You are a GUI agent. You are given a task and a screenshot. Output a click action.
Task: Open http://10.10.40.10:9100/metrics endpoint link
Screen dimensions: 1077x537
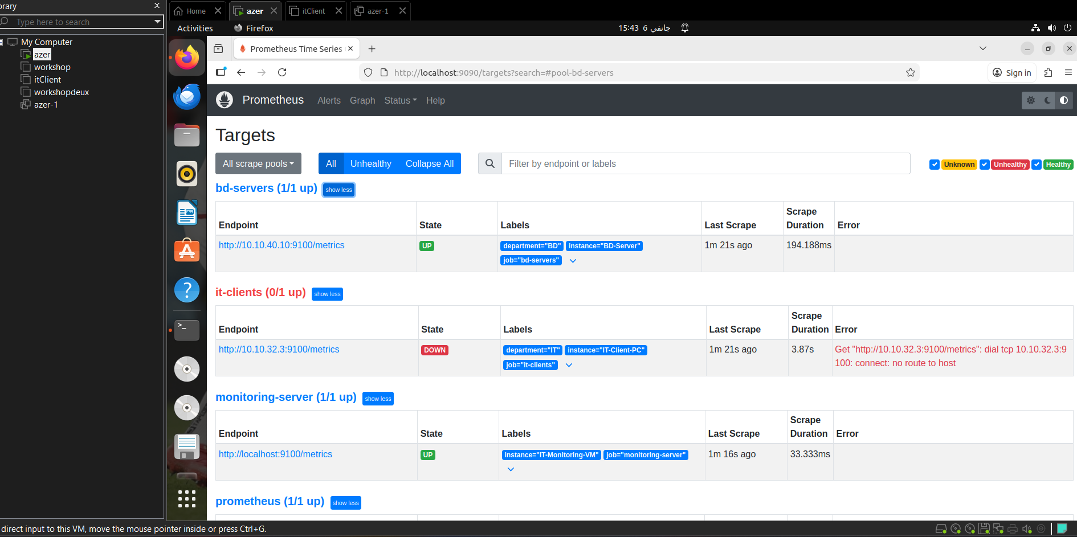pyautogui.click(x=282, y=245)
